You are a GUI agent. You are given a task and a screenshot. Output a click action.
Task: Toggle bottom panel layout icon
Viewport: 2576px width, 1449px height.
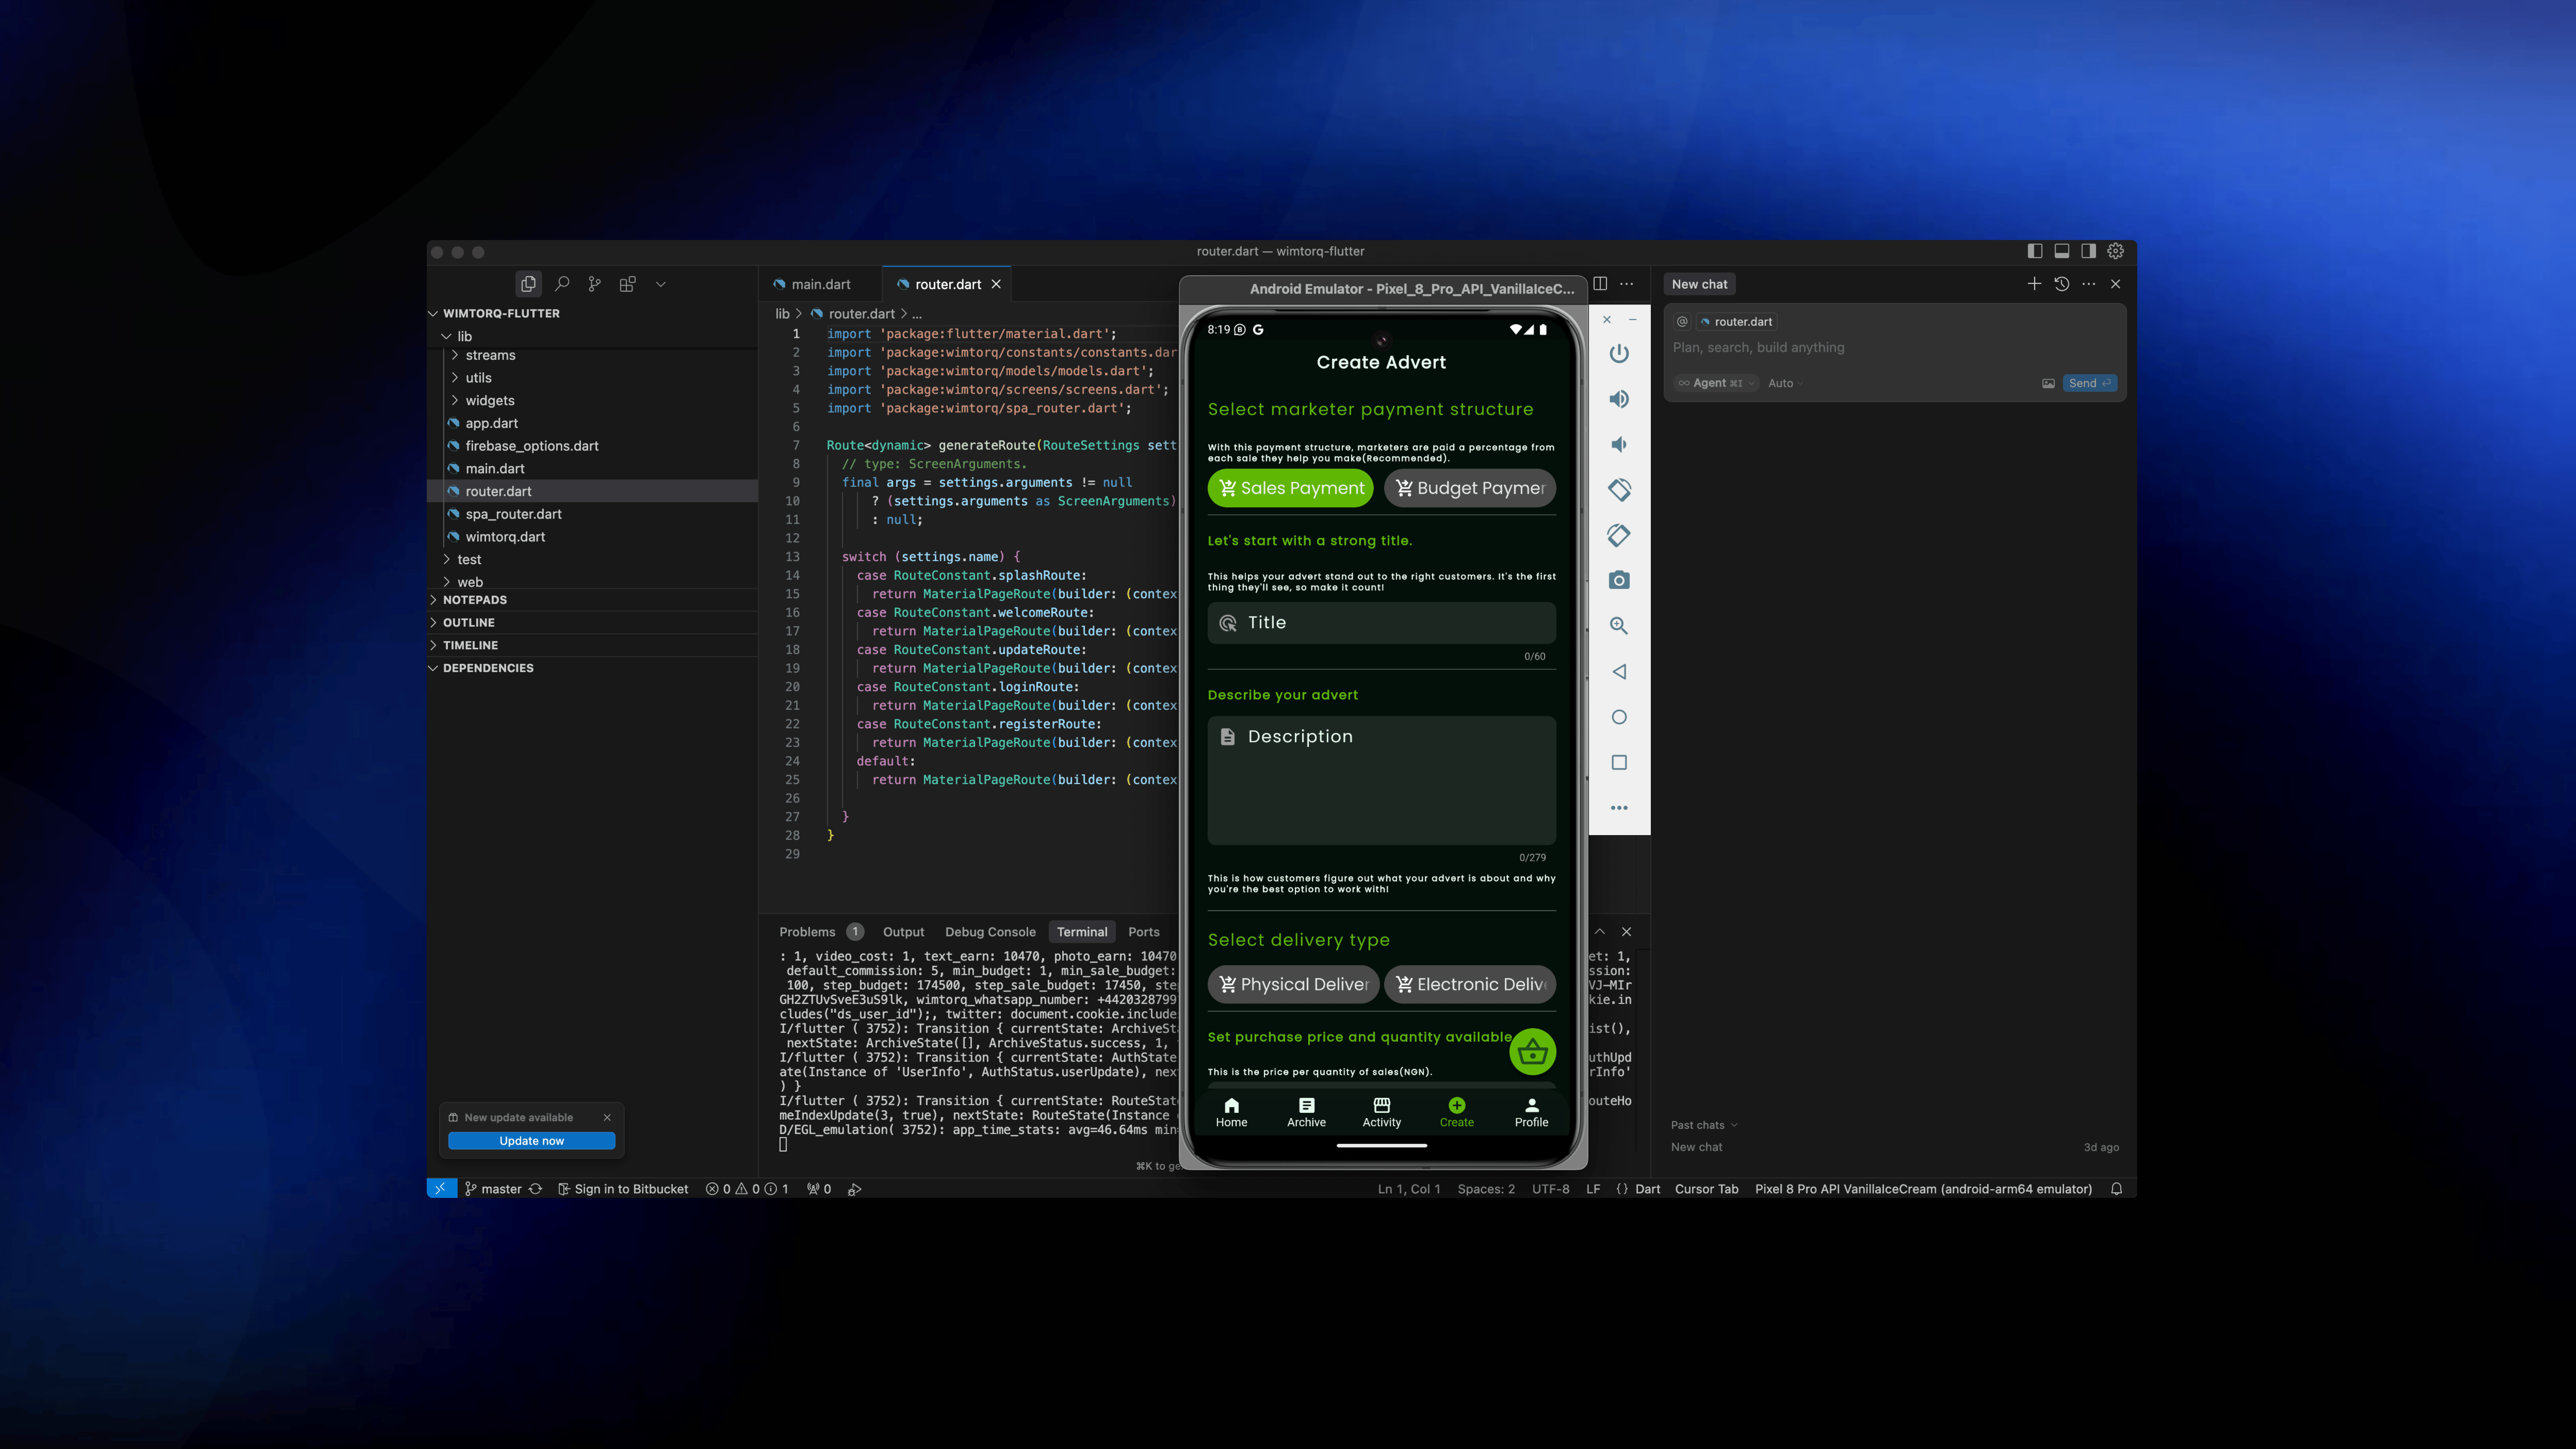2062,251
